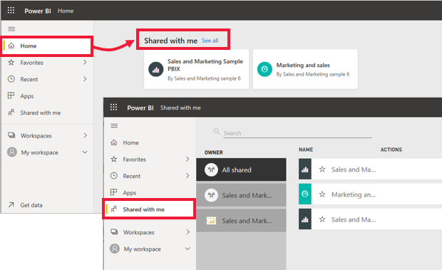Click the Search input field
Screen dimensions: 442x270
point(298,133)
